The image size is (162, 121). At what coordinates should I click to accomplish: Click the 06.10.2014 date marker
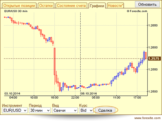[x=89, y=93]
